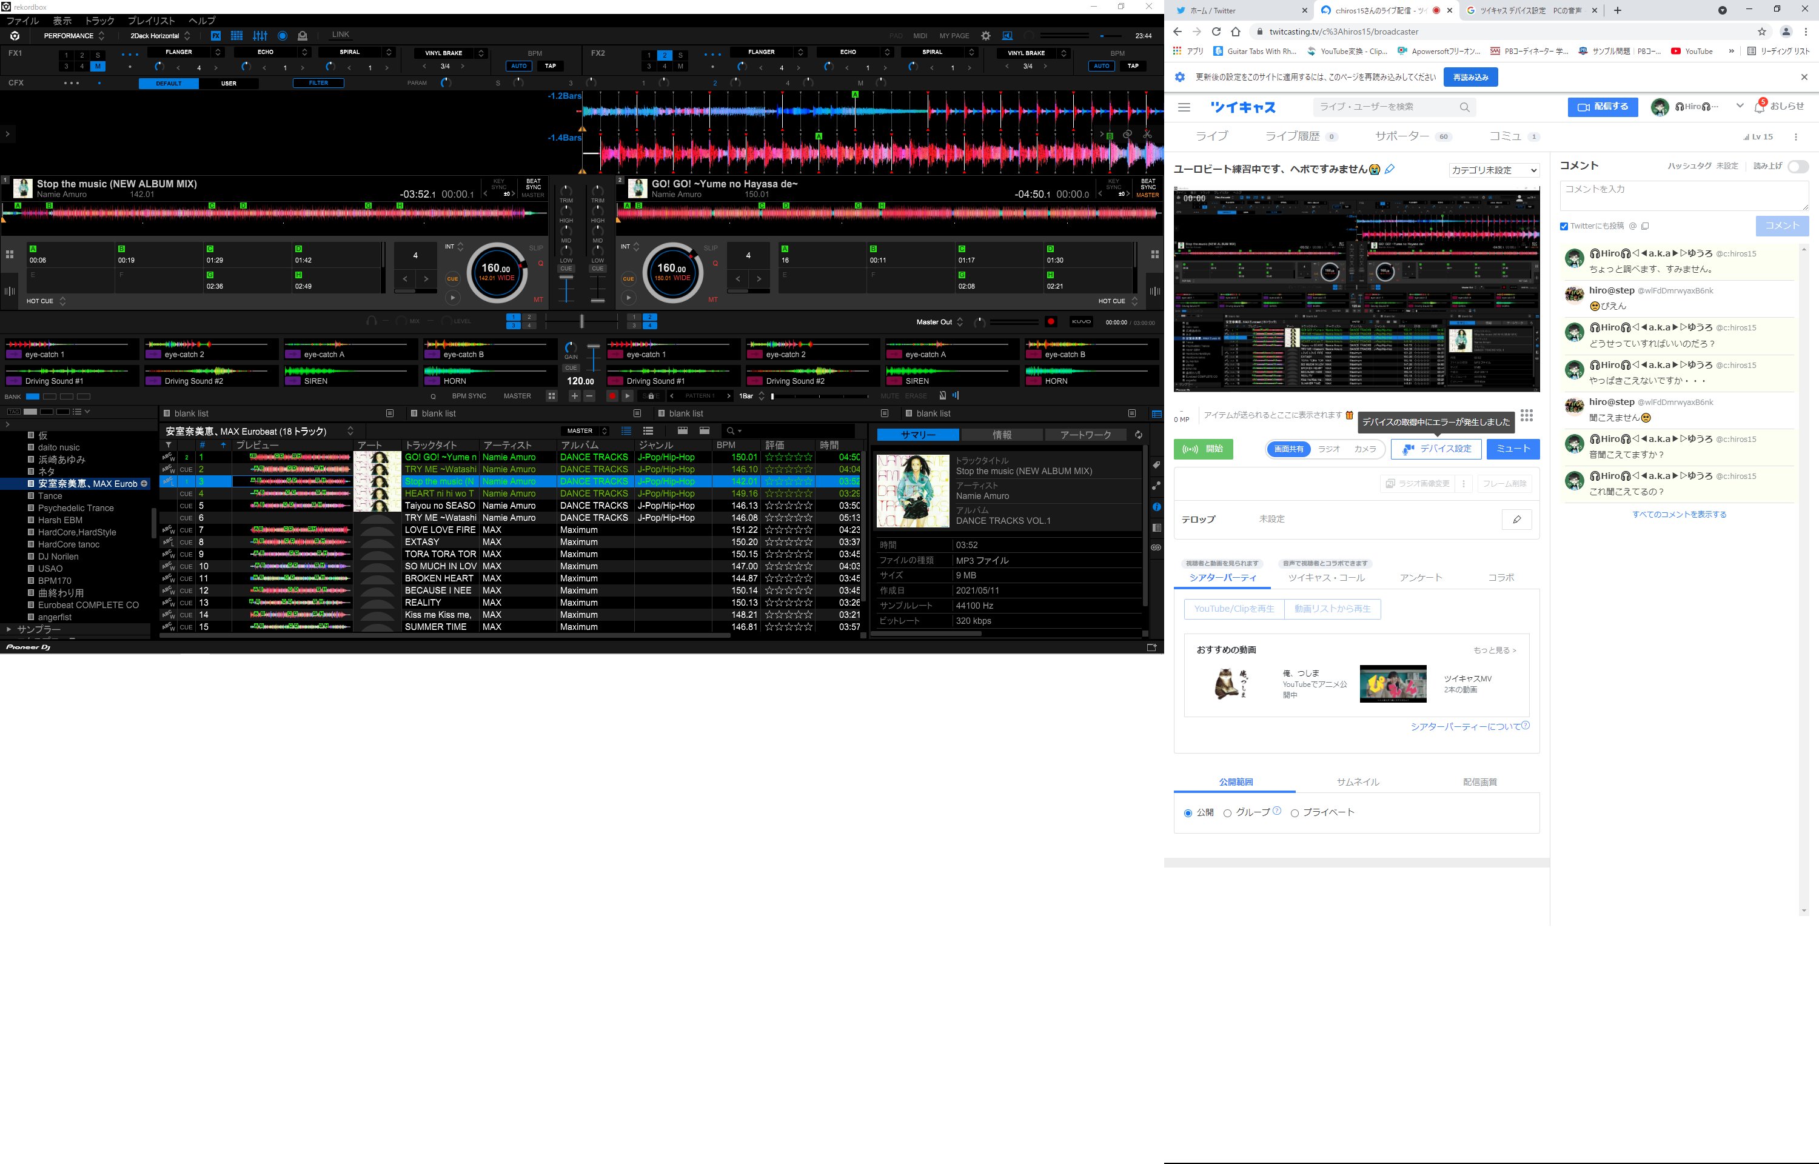
Task: Click the green 開始 broadcast button
Action: click(x=1203, y=449)
